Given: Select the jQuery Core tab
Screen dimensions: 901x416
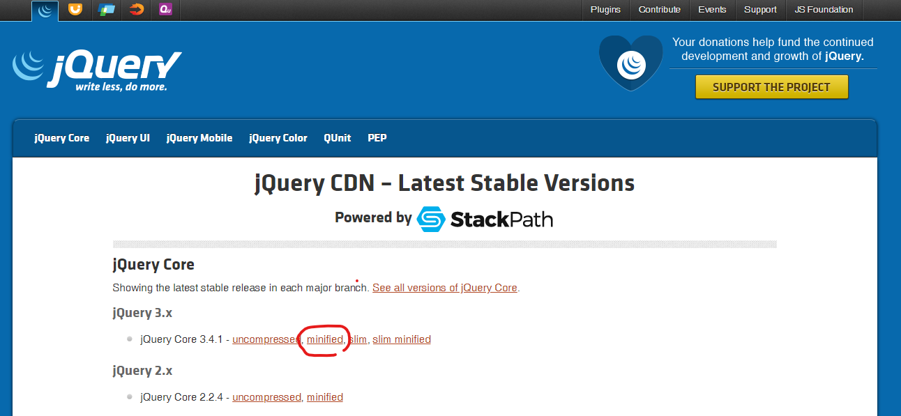Looking at the screenshot, I should tap(62, 138).
